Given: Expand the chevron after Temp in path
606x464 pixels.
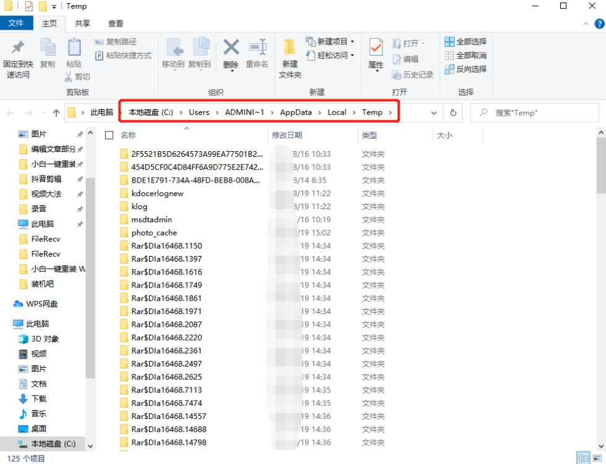Looking at the screenshot, I should (390, 112).
